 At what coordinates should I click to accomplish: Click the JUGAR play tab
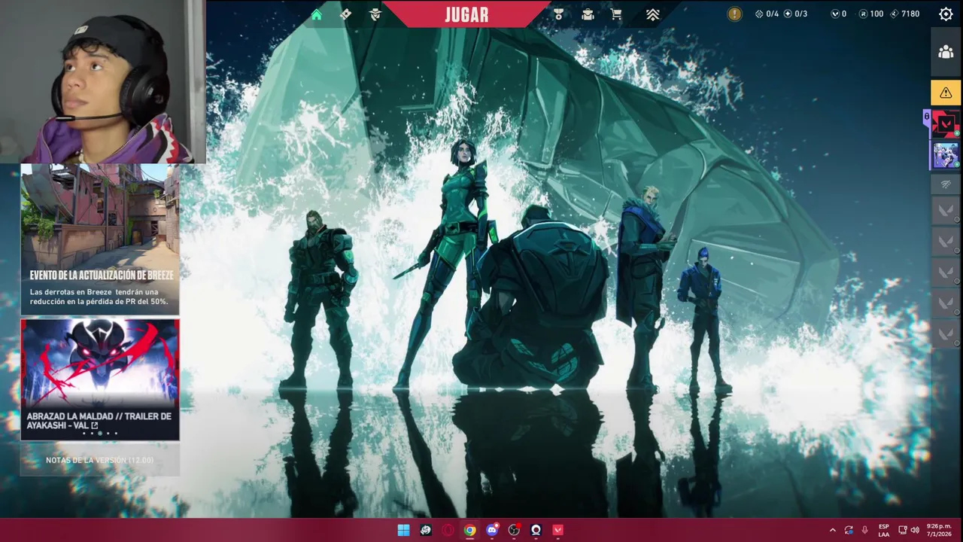pos(466,14)
